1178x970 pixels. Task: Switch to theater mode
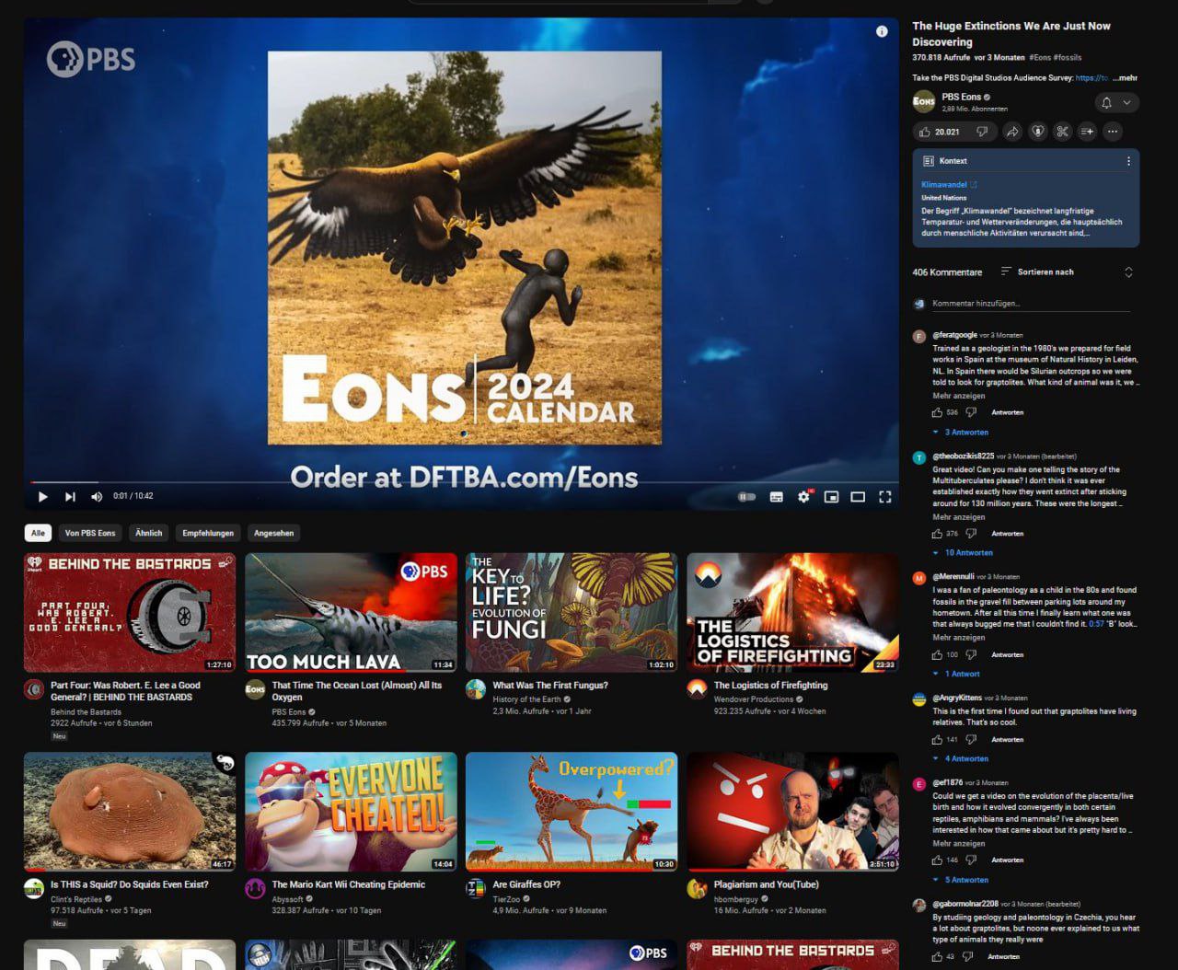[858, 496]
